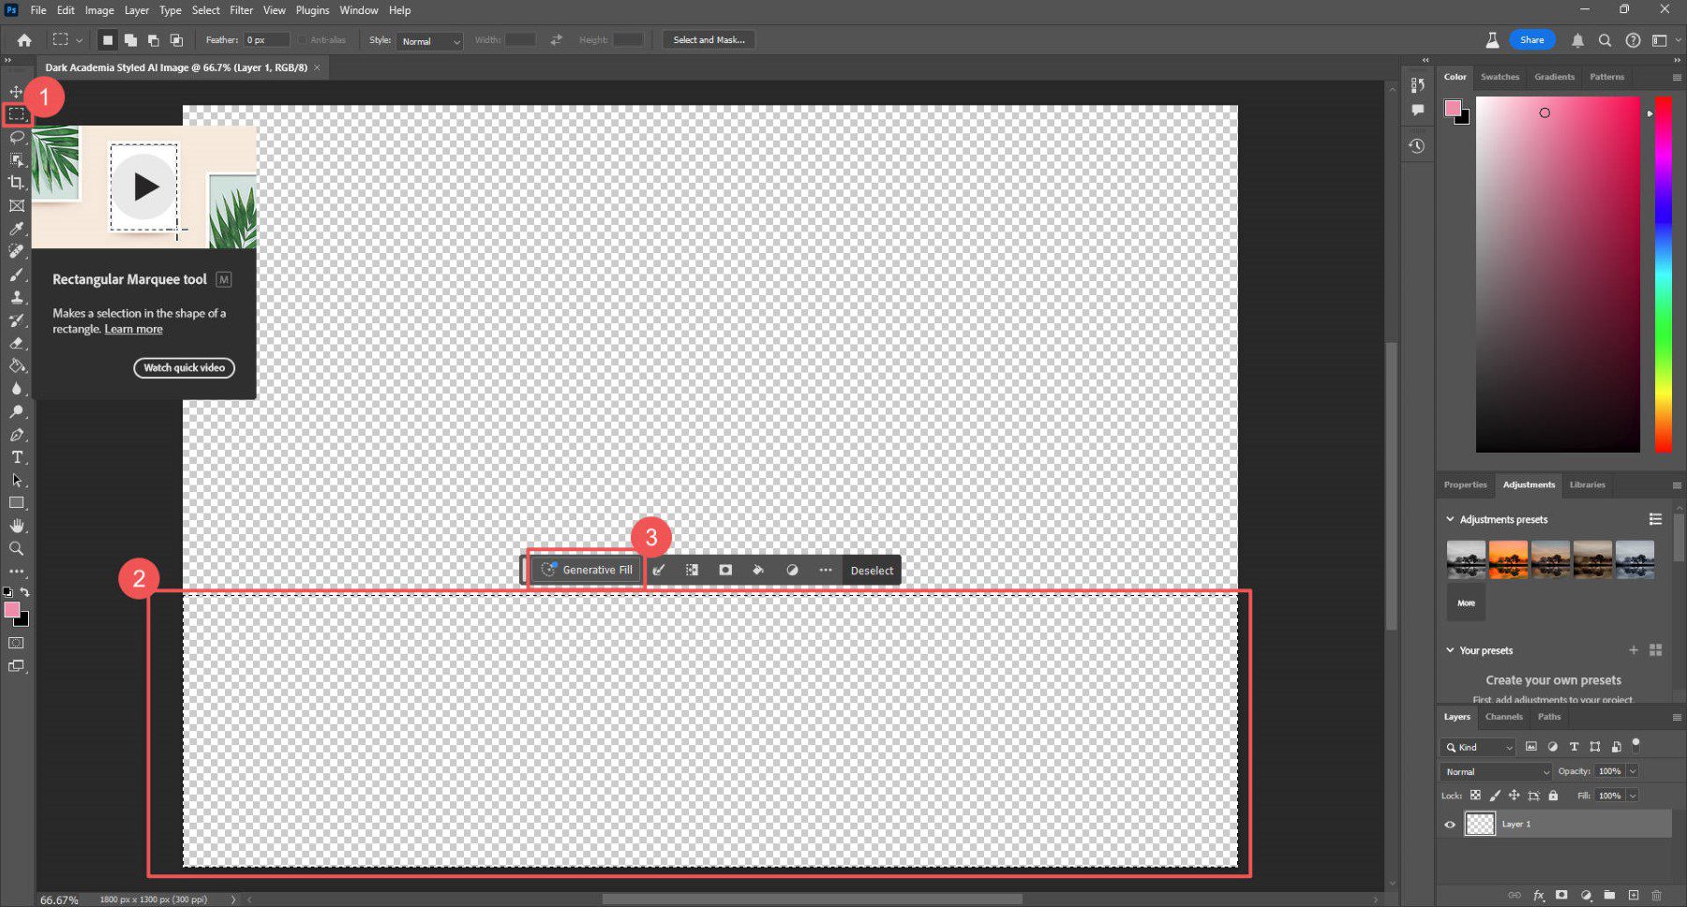This screenshot has height=907, width=1687.
Task: Toggle lock transparent pixels for layer
Action: pos(1475,795)
